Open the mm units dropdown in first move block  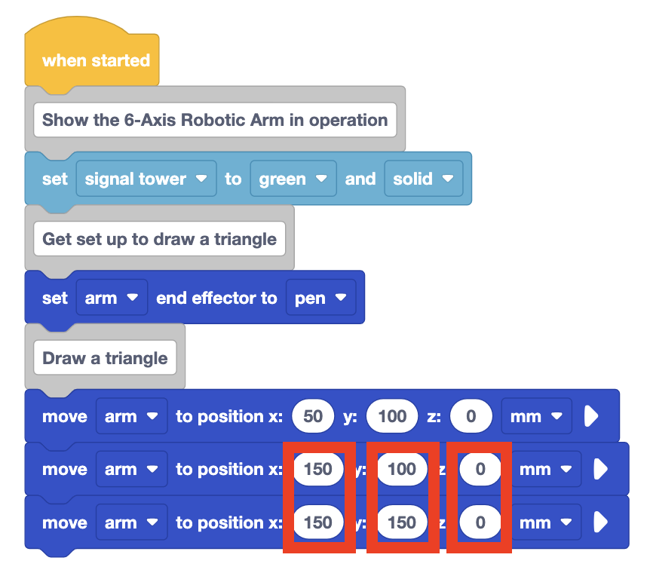click(x=536, y=416)
